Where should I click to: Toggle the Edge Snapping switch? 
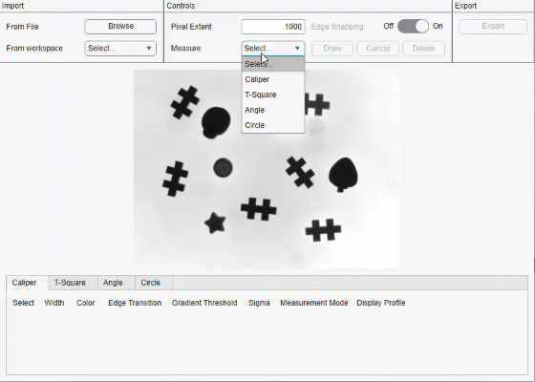413,27
